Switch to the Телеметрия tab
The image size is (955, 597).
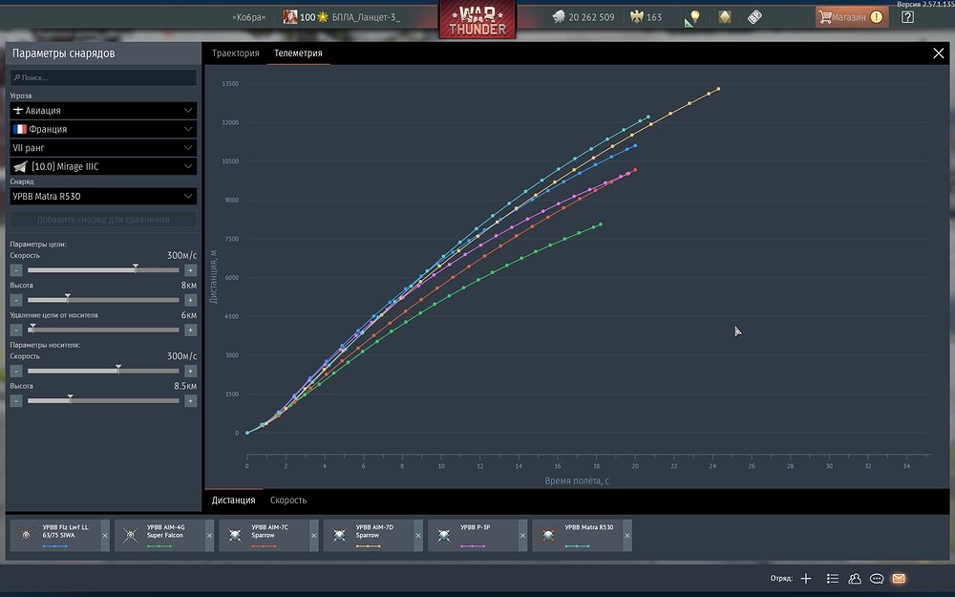click(x=298, y=53)
